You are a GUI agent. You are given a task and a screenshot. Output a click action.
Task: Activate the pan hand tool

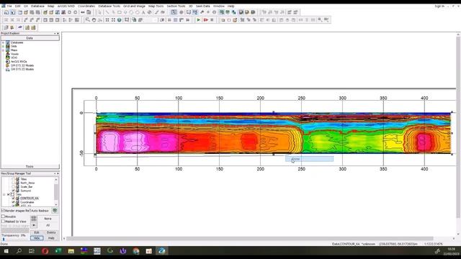[x=94, y=20]
